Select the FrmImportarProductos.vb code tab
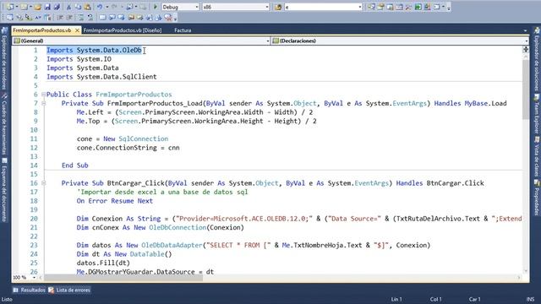The image size is (541, 304). pyautogui.click(x=42, y=30)
